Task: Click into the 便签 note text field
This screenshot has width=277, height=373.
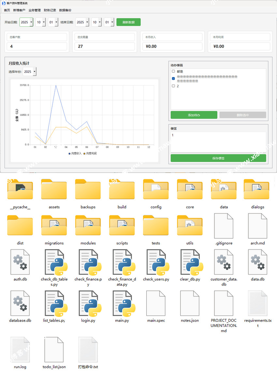Action: pyautogui.click(x=218, y=142)
